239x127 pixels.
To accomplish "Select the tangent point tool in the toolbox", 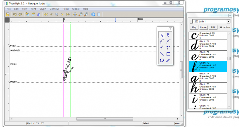I will (162, 48).
